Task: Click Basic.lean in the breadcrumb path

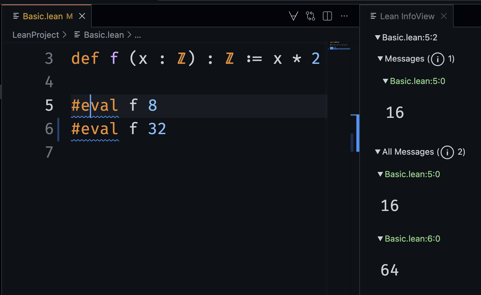Action: 103,35
